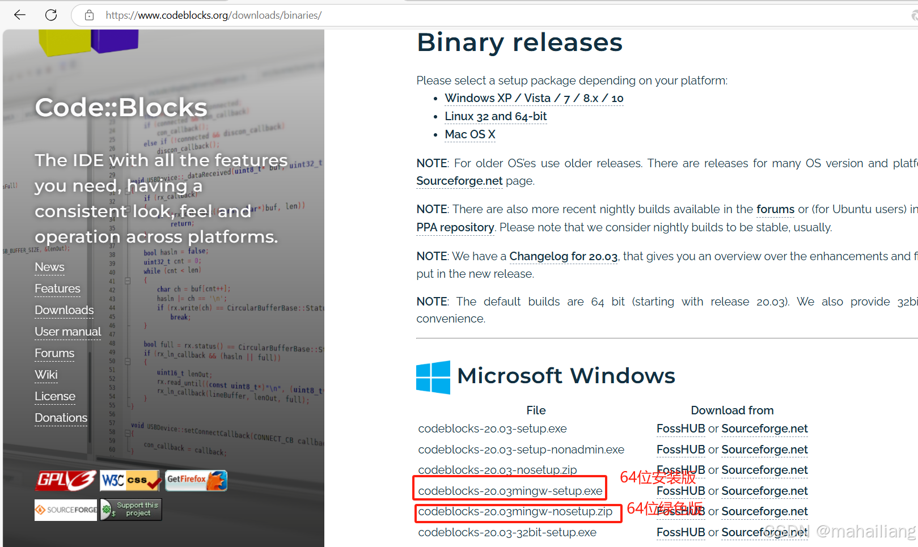The width and height of the screenshot is (918, 547).
Task: Click codeblocks-20.03-32bit-setup.exe file name
Action: pos(507,532)
